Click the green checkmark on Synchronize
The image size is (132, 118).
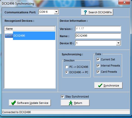point(100,85)
